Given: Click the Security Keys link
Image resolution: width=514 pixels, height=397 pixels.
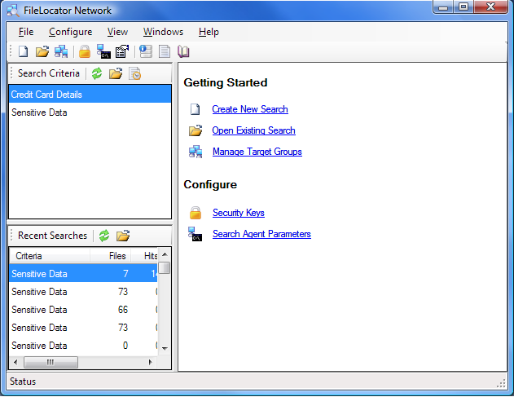Looking at the screenshot, I should (x=239, y=213).
